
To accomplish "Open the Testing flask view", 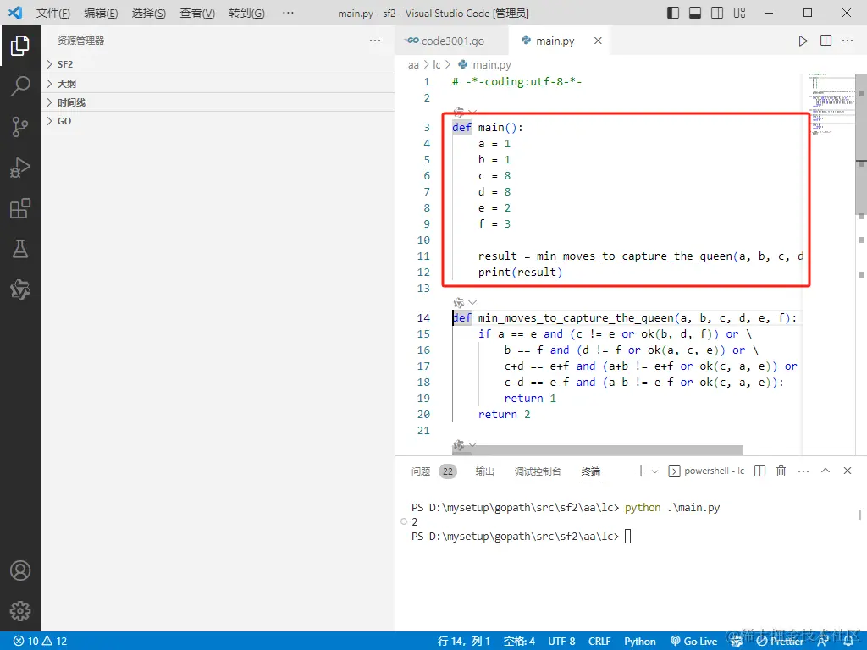I will [20, 250].
